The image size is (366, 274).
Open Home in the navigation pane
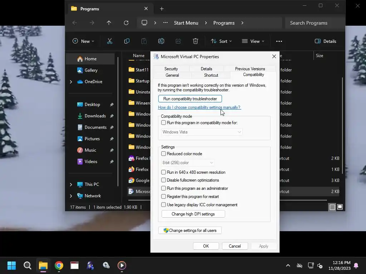click(x=90, y=59)
